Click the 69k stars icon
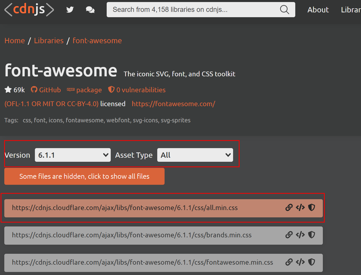The height and width of the screenshot is (275, 361). point(8,89)
